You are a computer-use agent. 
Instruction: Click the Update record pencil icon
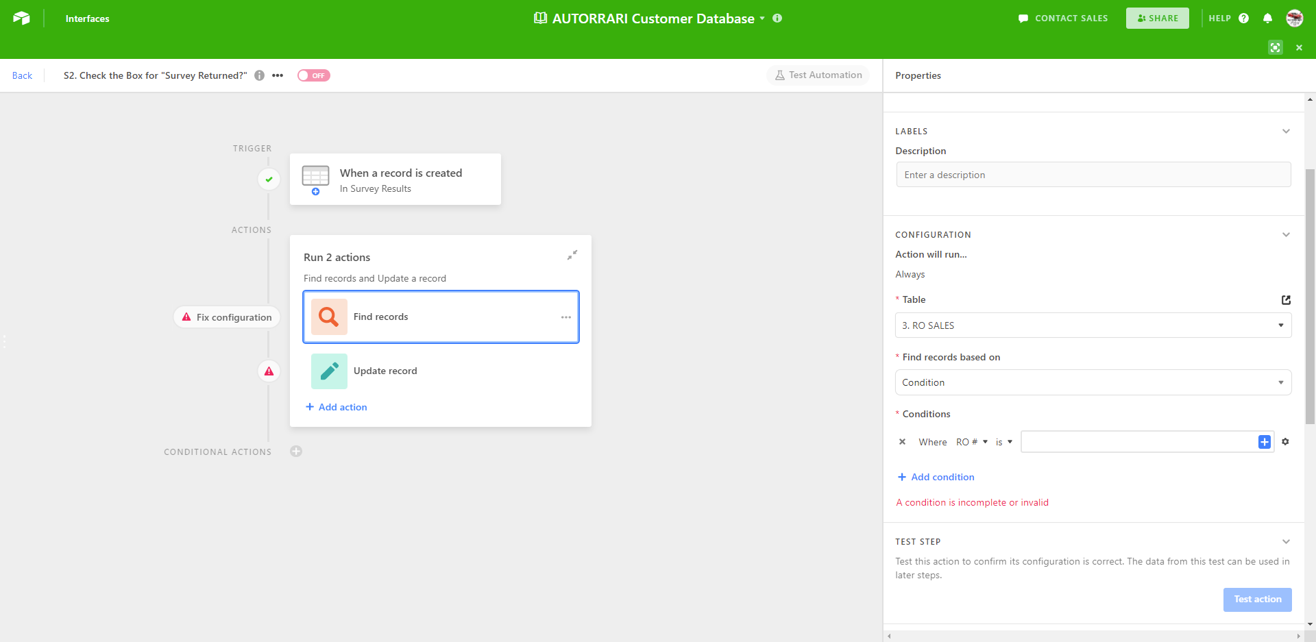pos(329,371)
